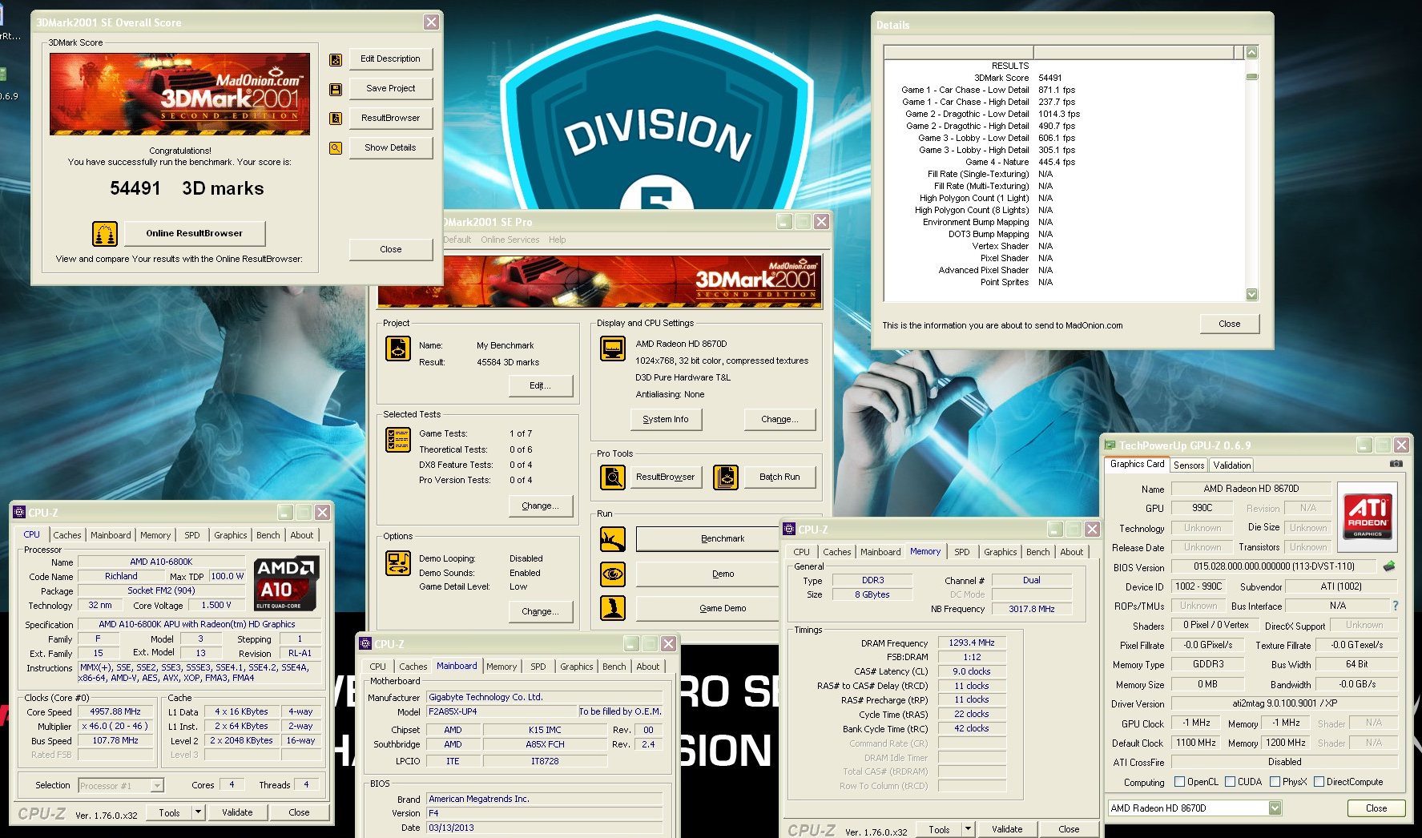Screen dimensions: 1422x838
Task: Open the Processor Selection dropdown in CPU-Z
Action: pyautogui.click(x=157, y=786)
